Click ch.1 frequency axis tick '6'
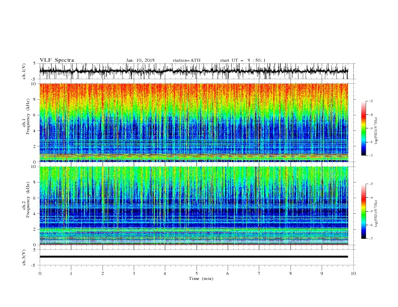 pyautogui.click(x=35, y=115)
